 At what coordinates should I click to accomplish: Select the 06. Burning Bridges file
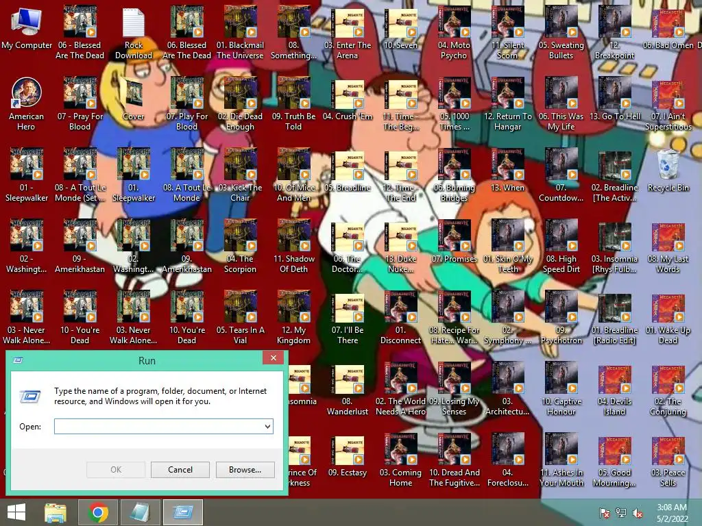tap(454, 175)
